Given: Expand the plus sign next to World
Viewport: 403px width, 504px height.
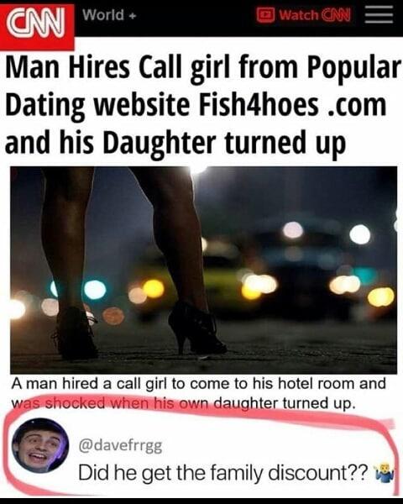Looking at the screenshot, I should (x=133, y=15).
